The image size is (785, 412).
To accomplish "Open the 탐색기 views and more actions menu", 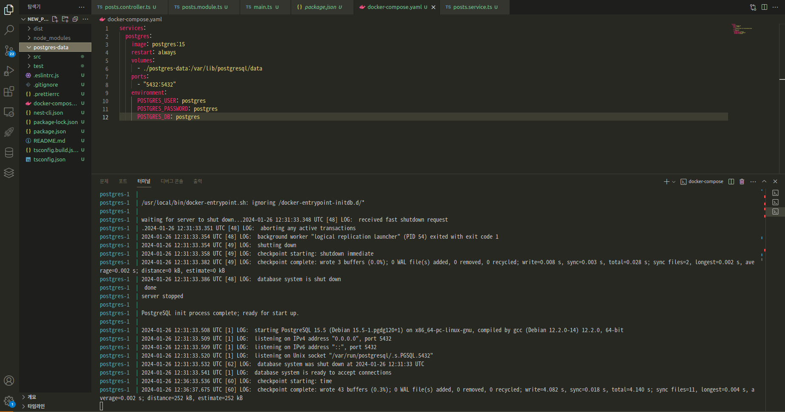I will point(82,7).
